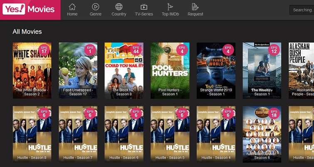Click EPS 1 badge on Food Unwrapped
Screen dimensions: 314x167
tap(90, 50)
